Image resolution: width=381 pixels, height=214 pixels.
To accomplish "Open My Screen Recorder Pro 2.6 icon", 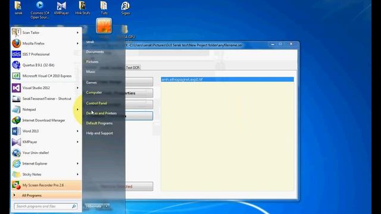I will tap(16, 185).
